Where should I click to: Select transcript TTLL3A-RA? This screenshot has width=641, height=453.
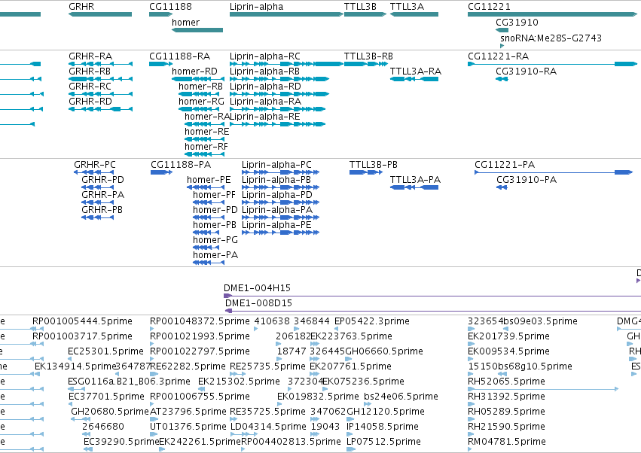coord(414,79)
